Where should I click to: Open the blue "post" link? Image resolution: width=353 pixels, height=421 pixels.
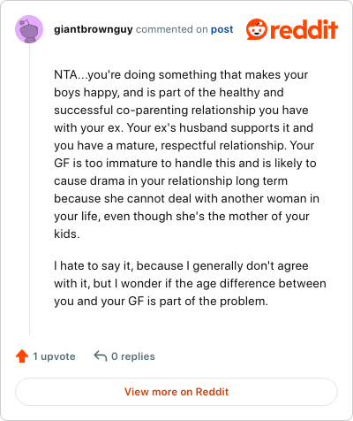pos(222,30)
